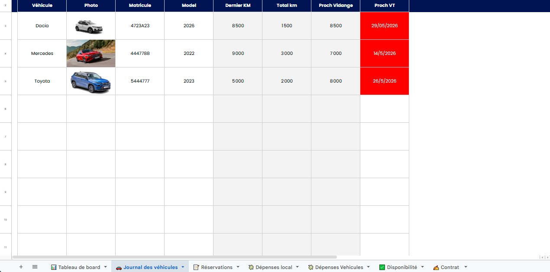Open the Dépenses local sheet
Viewport: 550px width, 272px height.
pos(274,267)
